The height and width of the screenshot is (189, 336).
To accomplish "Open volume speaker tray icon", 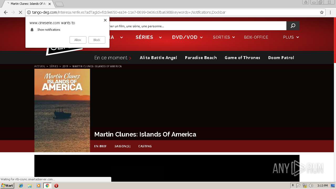I will click(x=311, y=186).
